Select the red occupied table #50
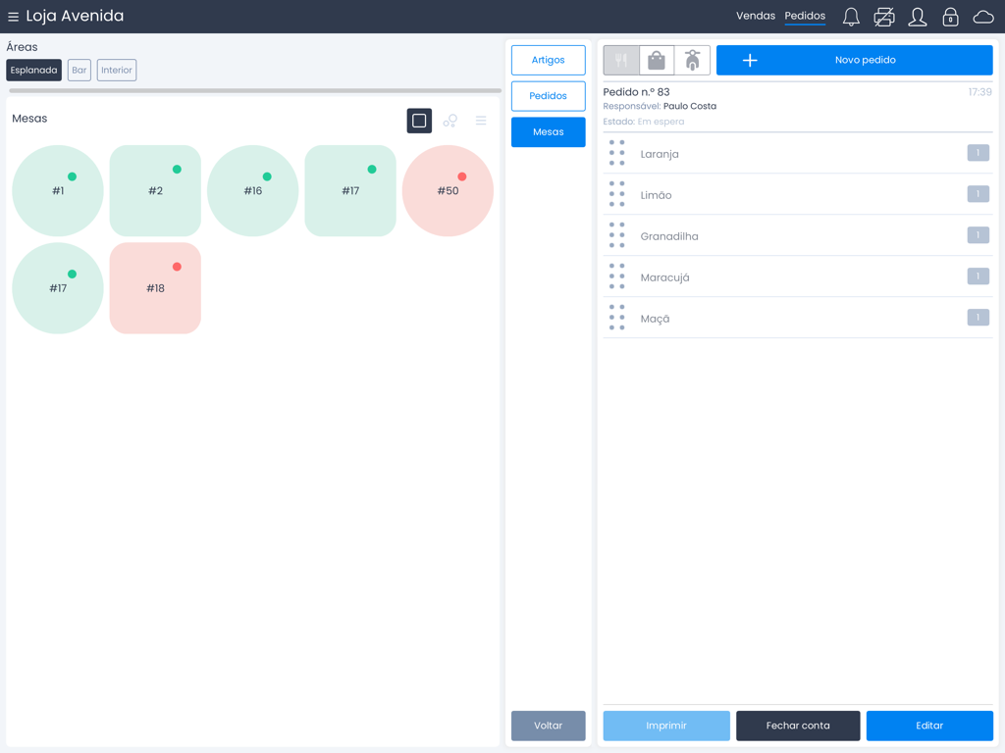 coord(448,191)
